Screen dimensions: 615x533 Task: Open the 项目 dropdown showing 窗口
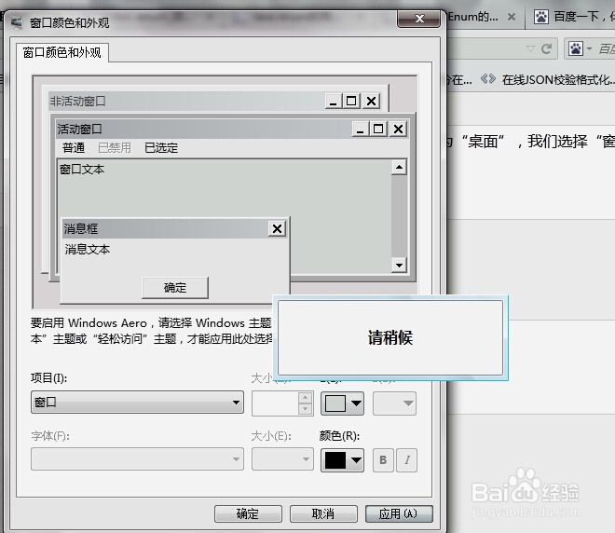(x=137, y=402)
